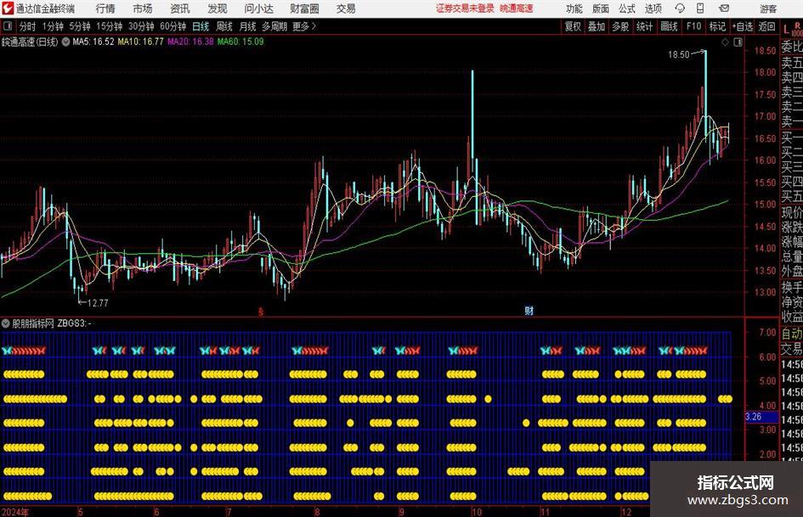This screenshot has width=803, height=517.
Task: Click the 2024年 date axis label
Action: click(15, 512)
